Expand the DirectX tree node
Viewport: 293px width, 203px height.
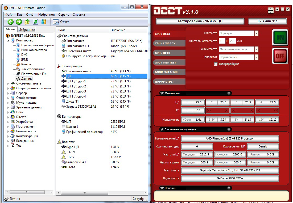pos(8,117)
